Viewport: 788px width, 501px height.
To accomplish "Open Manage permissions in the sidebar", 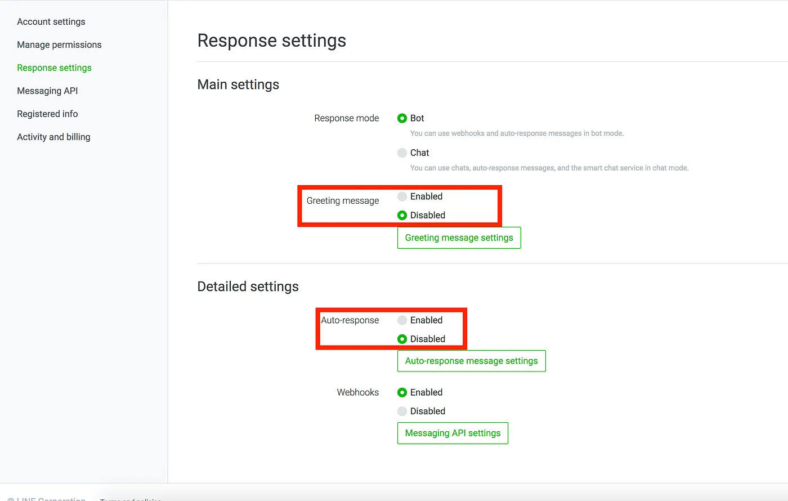I will click(x=59, y=44).
